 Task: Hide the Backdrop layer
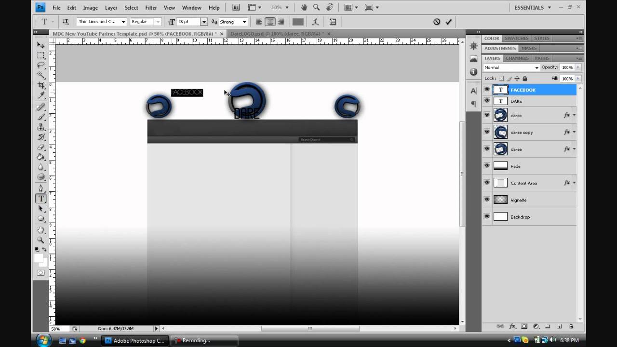487,216
